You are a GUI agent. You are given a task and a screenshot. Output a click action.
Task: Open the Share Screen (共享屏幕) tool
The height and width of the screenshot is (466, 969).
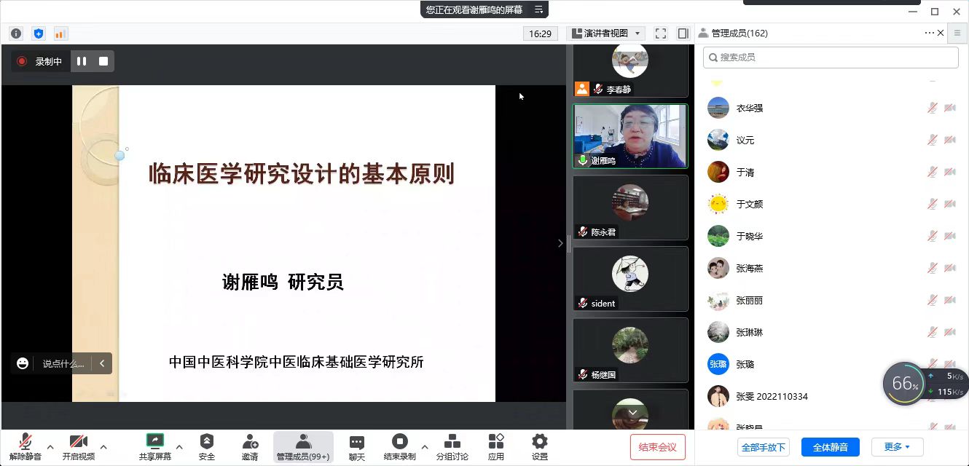(x=154, y=446)
